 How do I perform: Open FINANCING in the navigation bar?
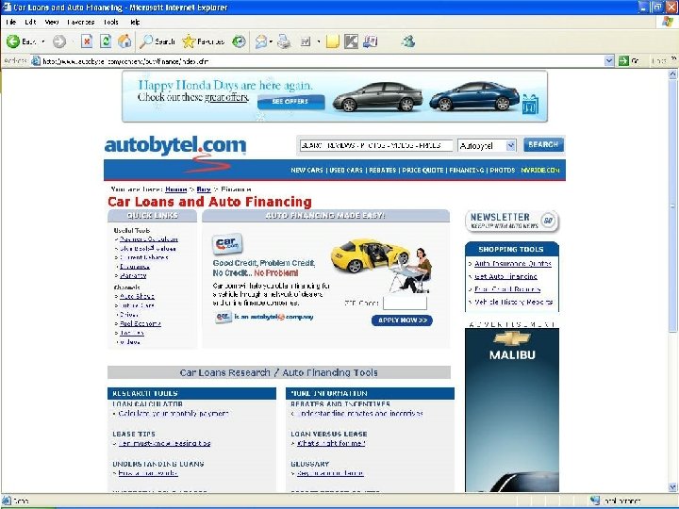pyautogui.click(x=467, y=170)
